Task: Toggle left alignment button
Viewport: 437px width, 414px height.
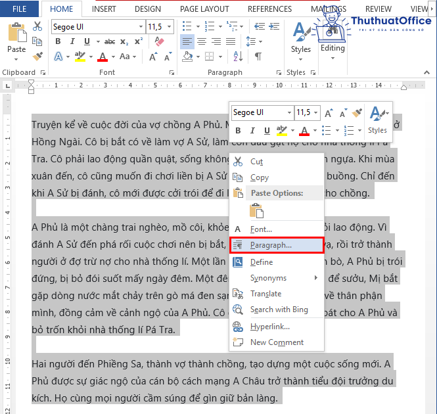Action: pyautogui.click(x=187, y=41)
